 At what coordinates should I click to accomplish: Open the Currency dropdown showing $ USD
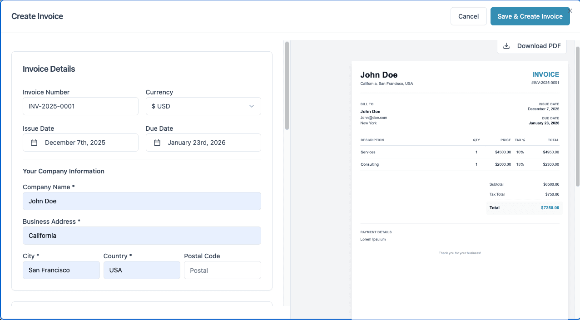(203, 106)
